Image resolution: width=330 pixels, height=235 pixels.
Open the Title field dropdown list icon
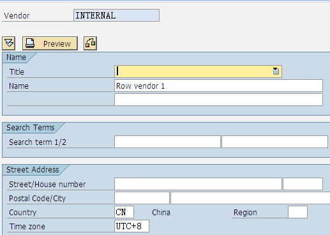click(x=276, y=71)
